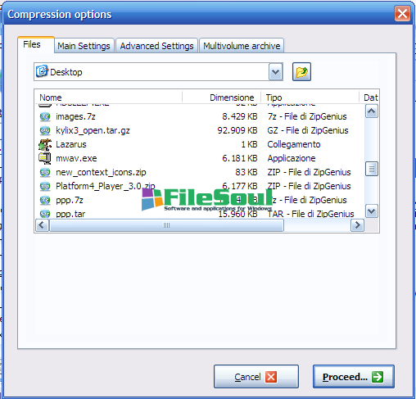Select the ppp.7z archive icon
This screenshot has width=416, height=399.
pyautogui.click(x=45, y=200)
